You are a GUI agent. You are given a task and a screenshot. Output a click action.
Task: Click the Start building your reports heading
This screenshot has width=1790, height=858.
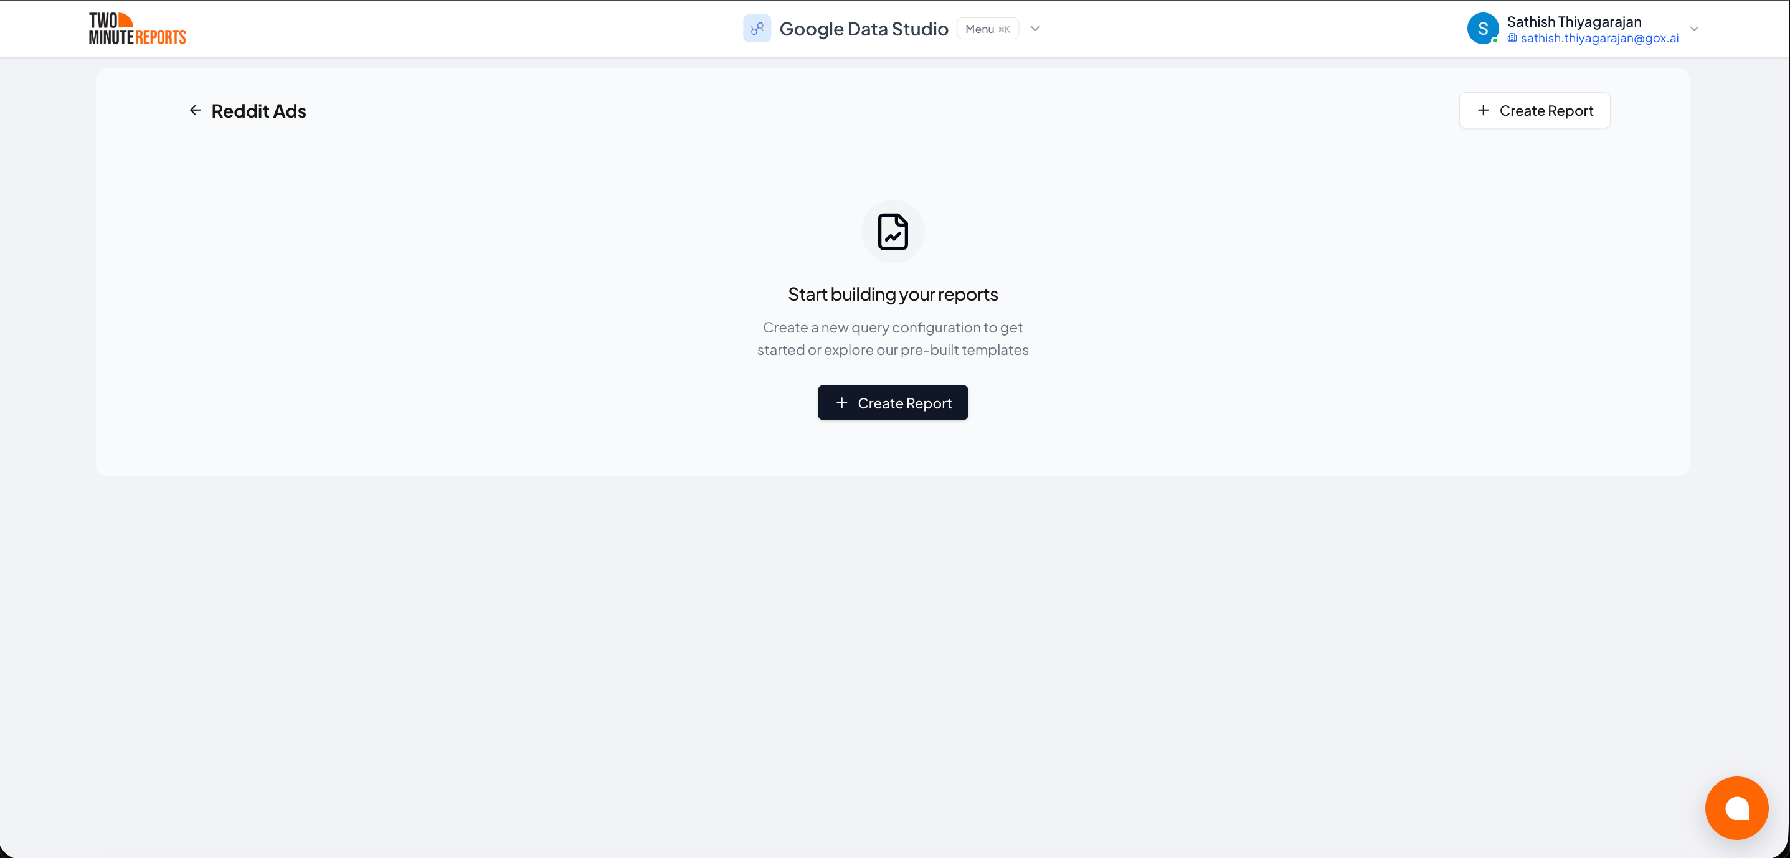tap(893, 295)
